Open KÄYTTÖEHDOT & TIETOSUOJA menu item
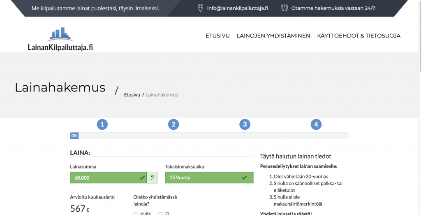 (x=359, y=36)
